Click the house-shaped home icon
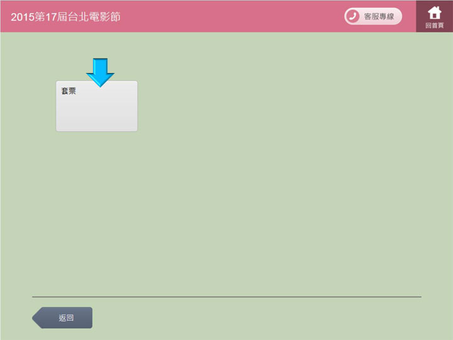The width and height of the screenshot is (453, 340). (x=434, y=12)
